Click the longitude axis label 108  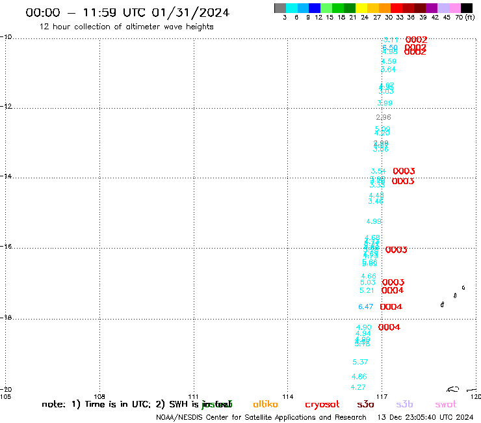pyautogui.click(x=99, y=396)
